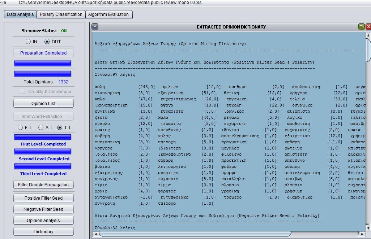Screen dimensions: 371x239
Task: Click the horizontal scrollbar thumb
Action: 195,234
